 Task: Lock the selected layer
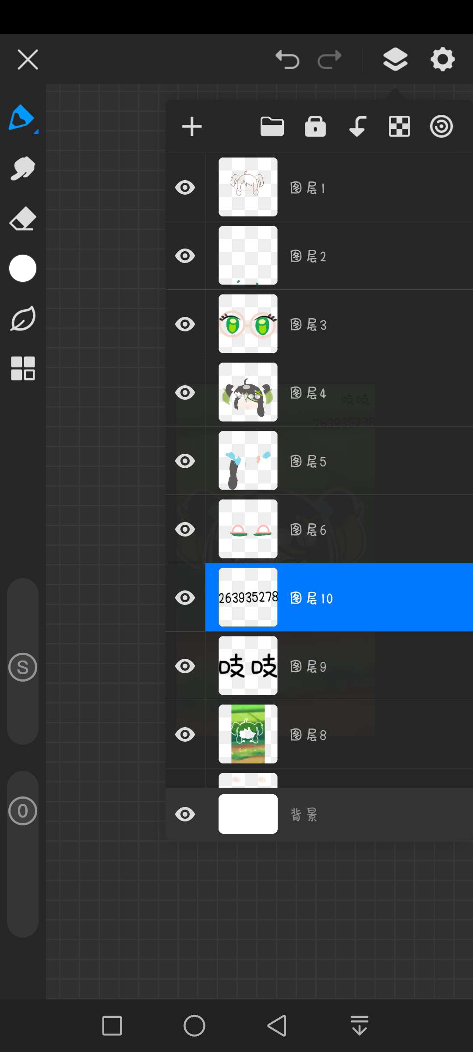point(315,127)
